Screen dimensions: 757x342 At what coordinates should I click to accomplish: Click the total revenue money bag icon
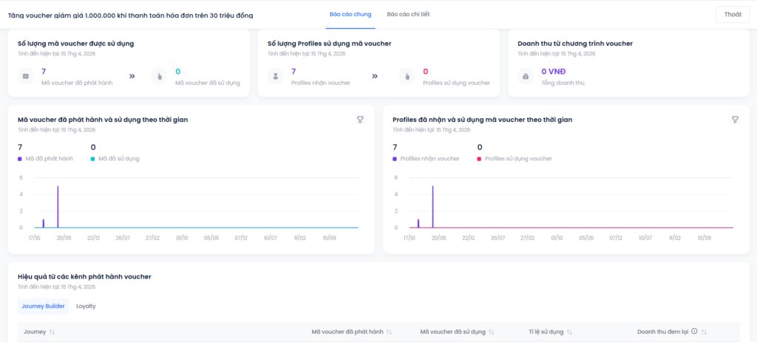526,76
